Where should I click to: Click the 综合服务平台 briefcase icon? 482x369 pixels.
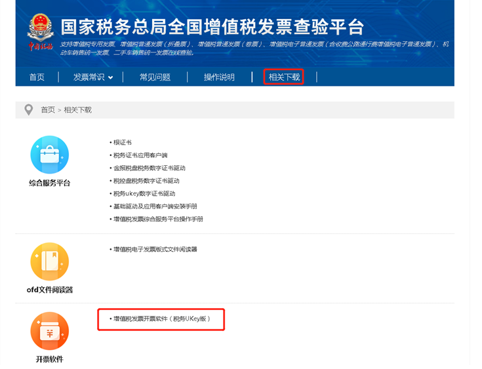(x=49, y=155)
